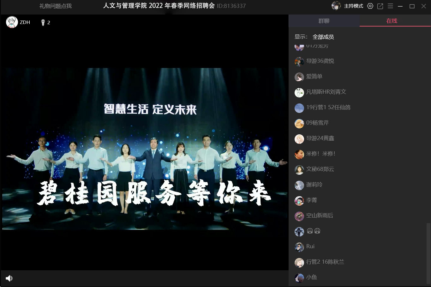Select member 行管2 16陈秋兰
The width and height of the screenshot is (431, 287).
pyautogui.click(x=325, y=262)
